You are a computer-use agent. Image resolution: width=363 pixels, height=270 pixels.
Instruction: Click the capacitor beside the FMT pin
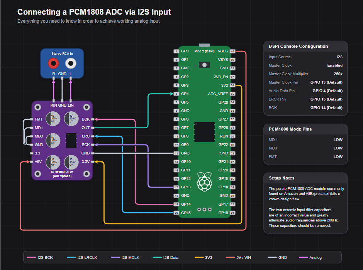(53, 119)
